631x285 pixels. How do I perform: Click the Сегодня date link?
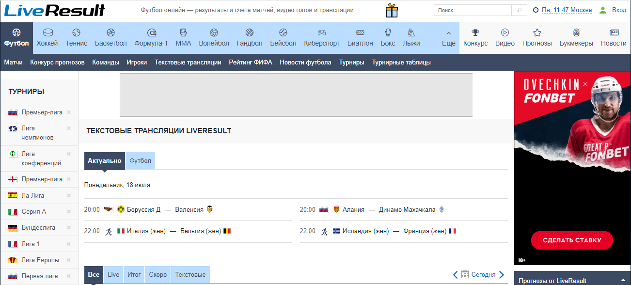[483, 275]
